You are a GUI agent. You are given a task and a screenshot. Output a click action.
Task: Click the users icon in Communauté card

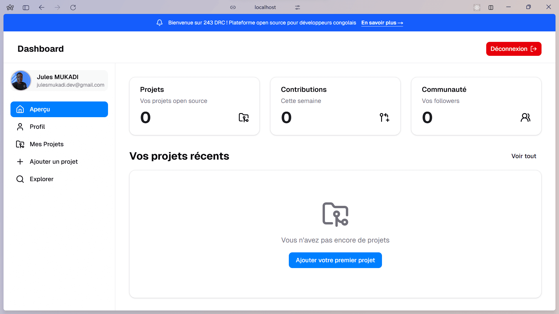click(525, 117)
